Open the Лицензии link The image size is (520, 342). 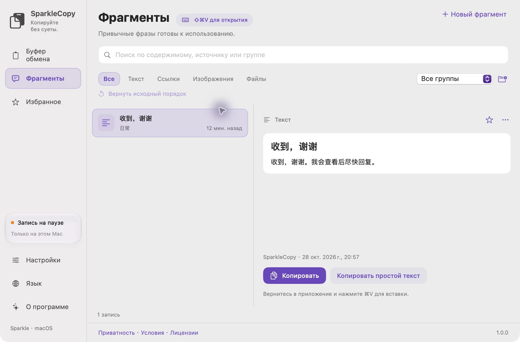[184, 333]
